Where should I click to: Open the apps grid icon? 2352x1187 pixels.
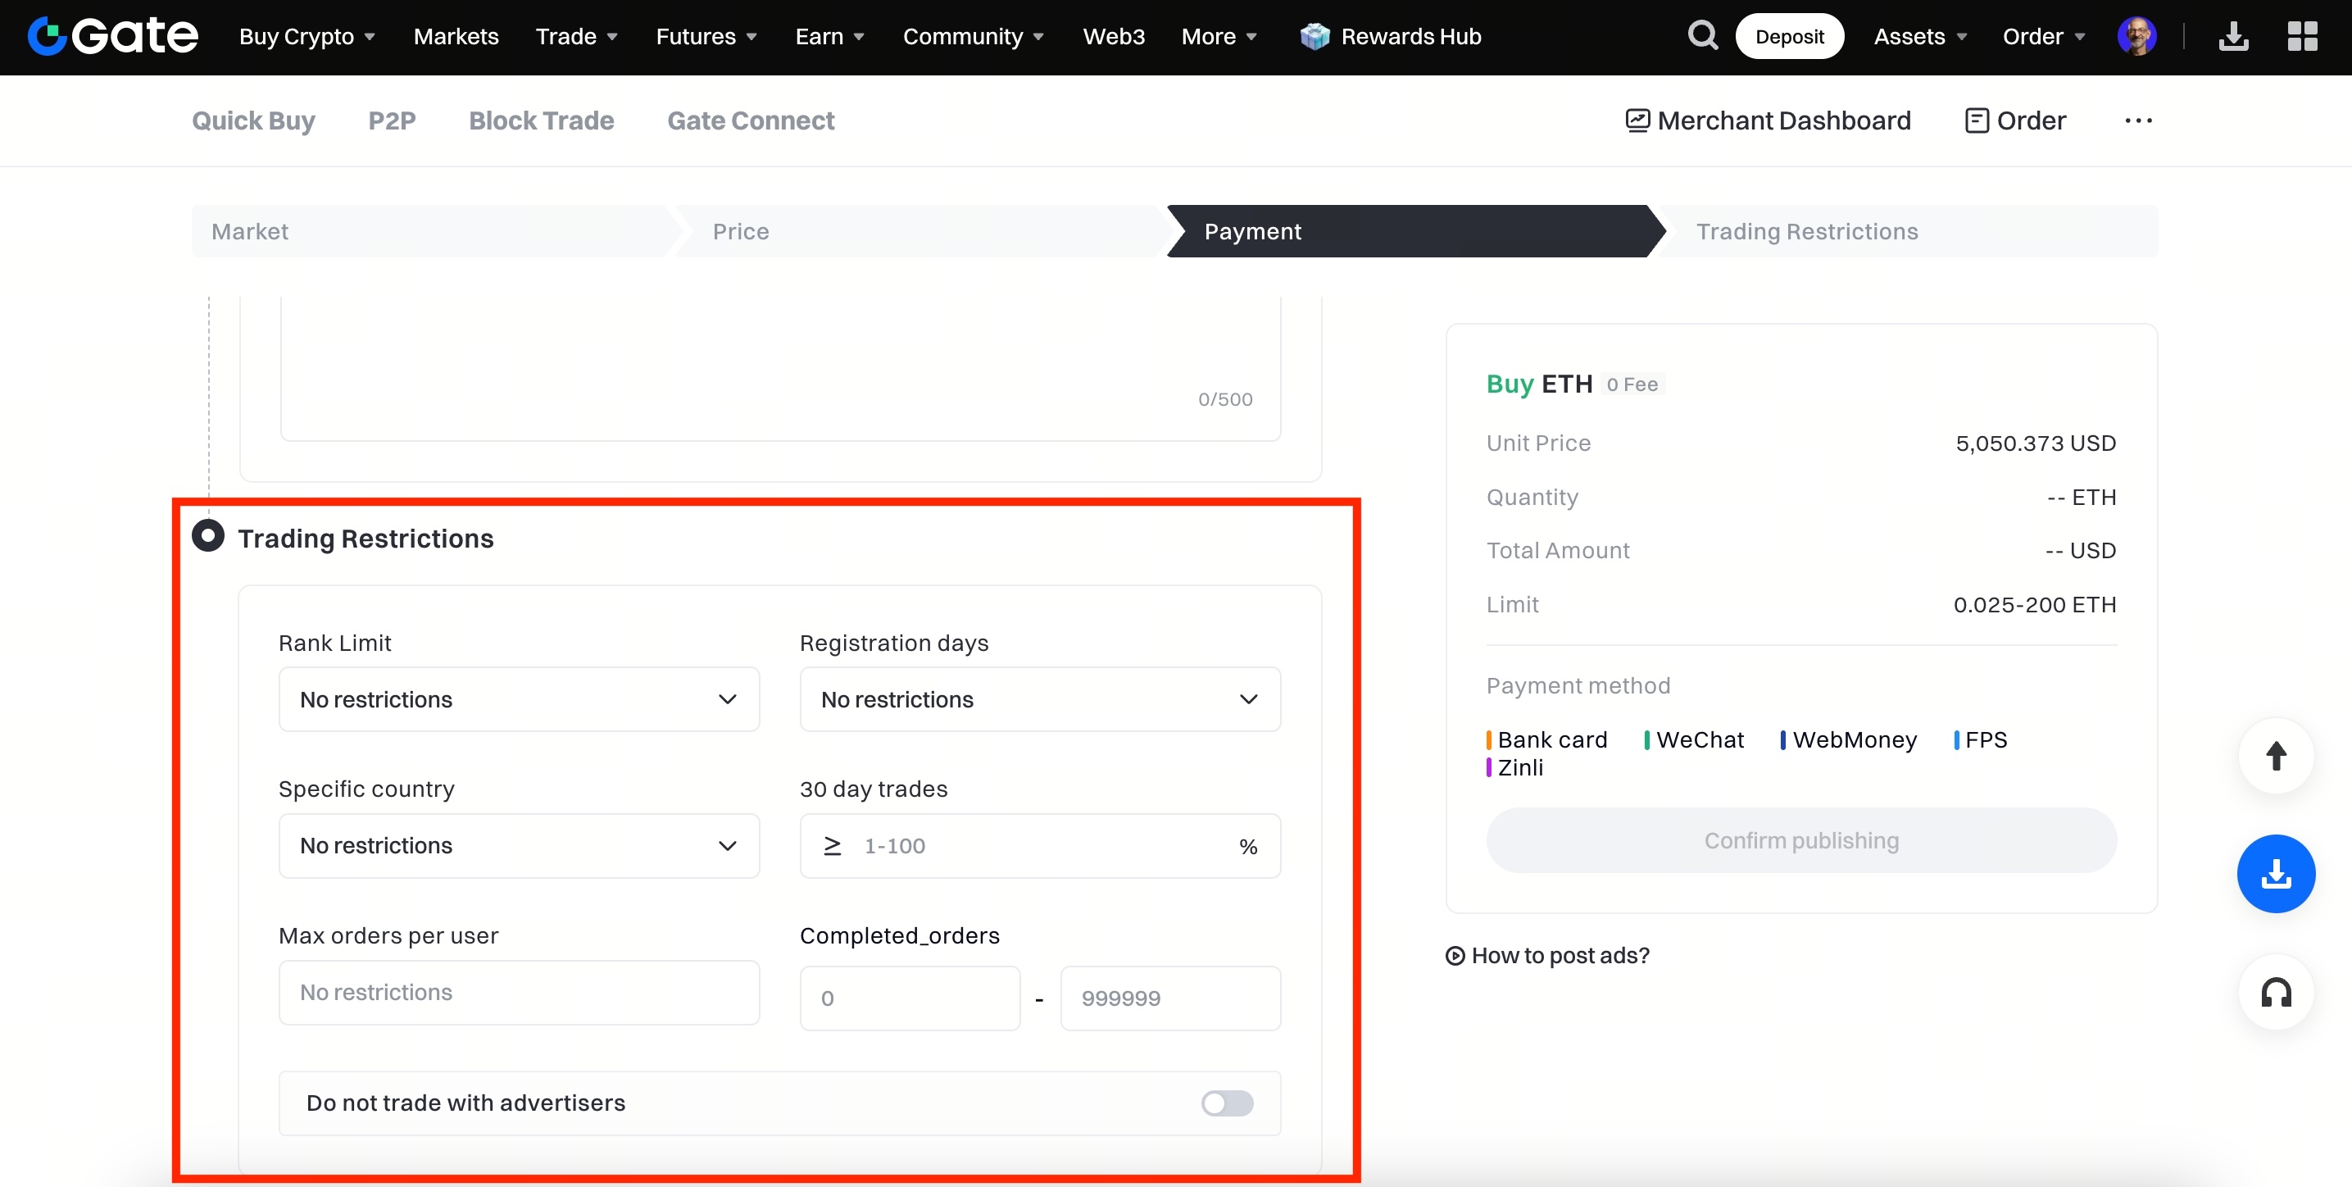tap(2302, 37)
